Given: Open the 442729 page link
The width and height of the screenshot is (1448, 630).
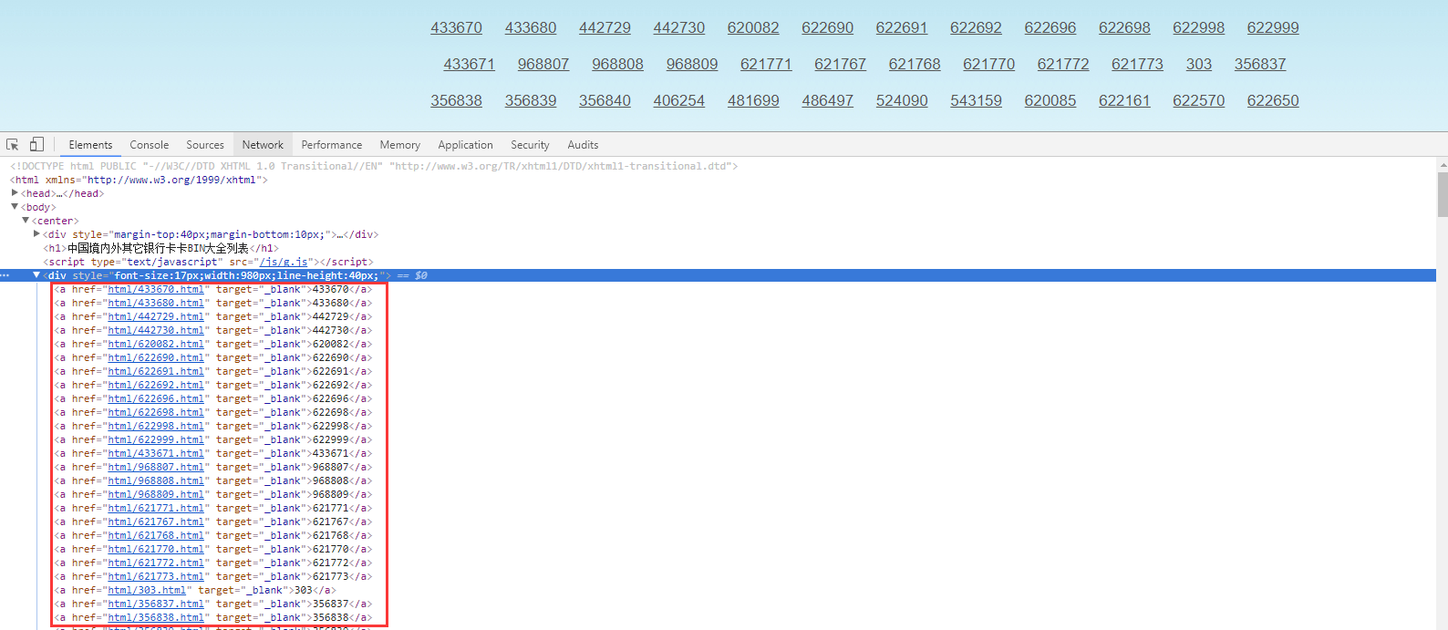Looking at the screenshot, I should pos(605,28).
